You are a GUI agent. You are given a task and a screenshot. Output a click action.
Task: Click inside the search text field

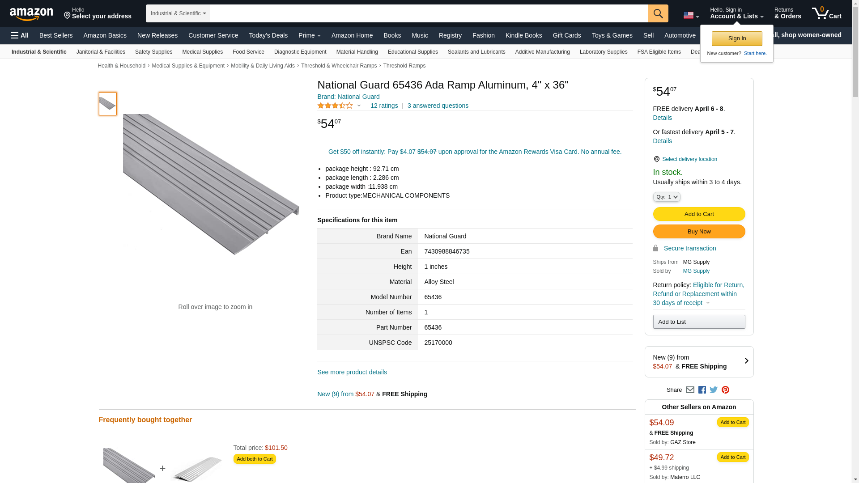429,13
